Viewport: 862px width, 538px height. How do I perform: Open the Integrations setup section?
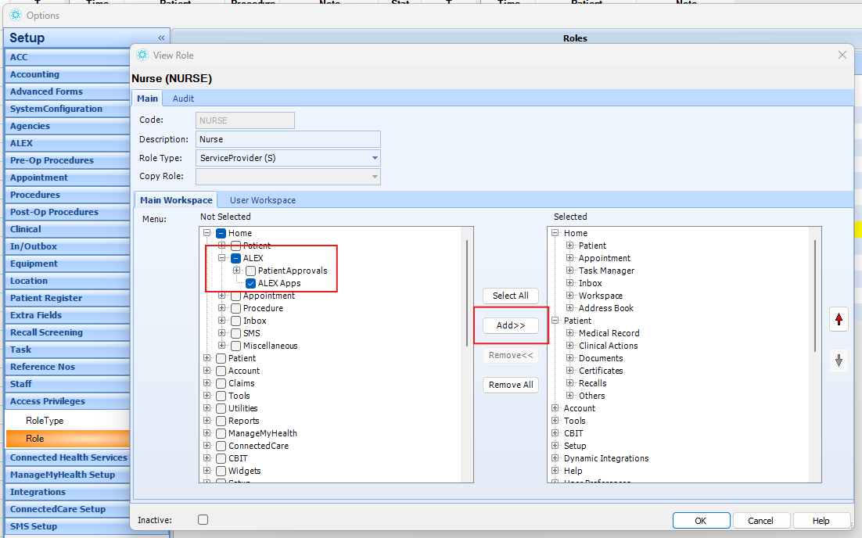[67, 492]
